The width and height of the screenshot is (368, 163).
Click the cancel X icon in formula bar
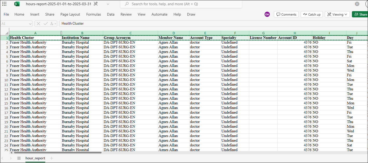(x=38, y=24)
